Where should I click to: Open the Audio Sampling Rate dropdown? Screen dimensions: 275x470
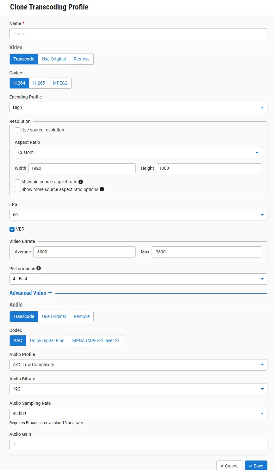coord(138,414)
